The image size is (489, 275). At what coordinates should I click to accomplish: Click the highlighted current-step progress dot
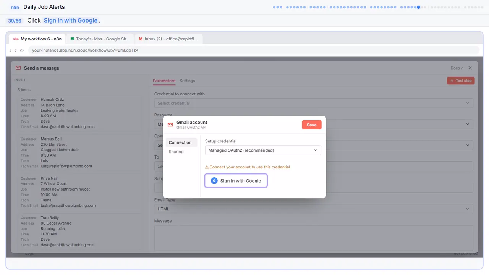419,7
